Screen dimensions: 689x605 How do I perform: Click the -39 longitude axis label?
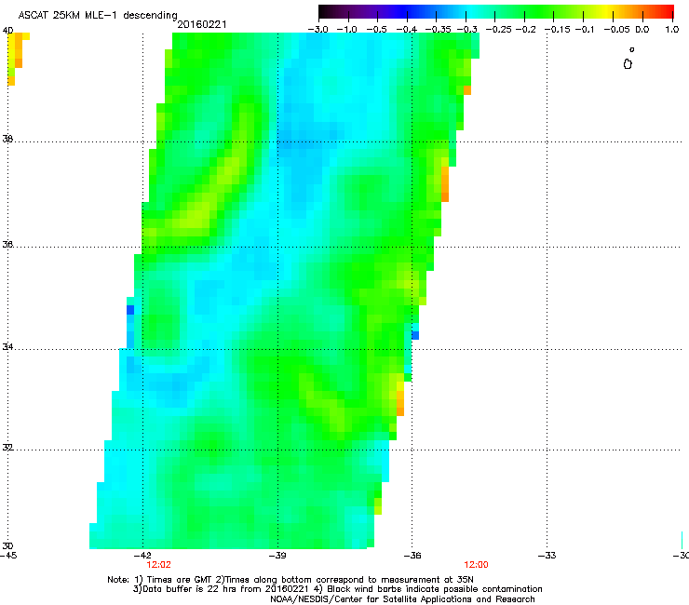[x=277, y=556]
